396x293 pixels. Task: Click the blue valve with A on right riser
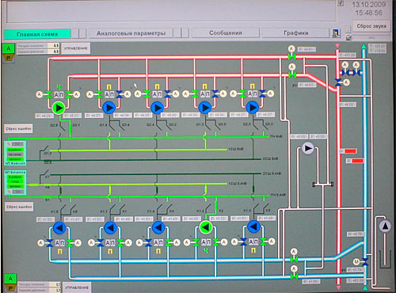pos(338,83)
